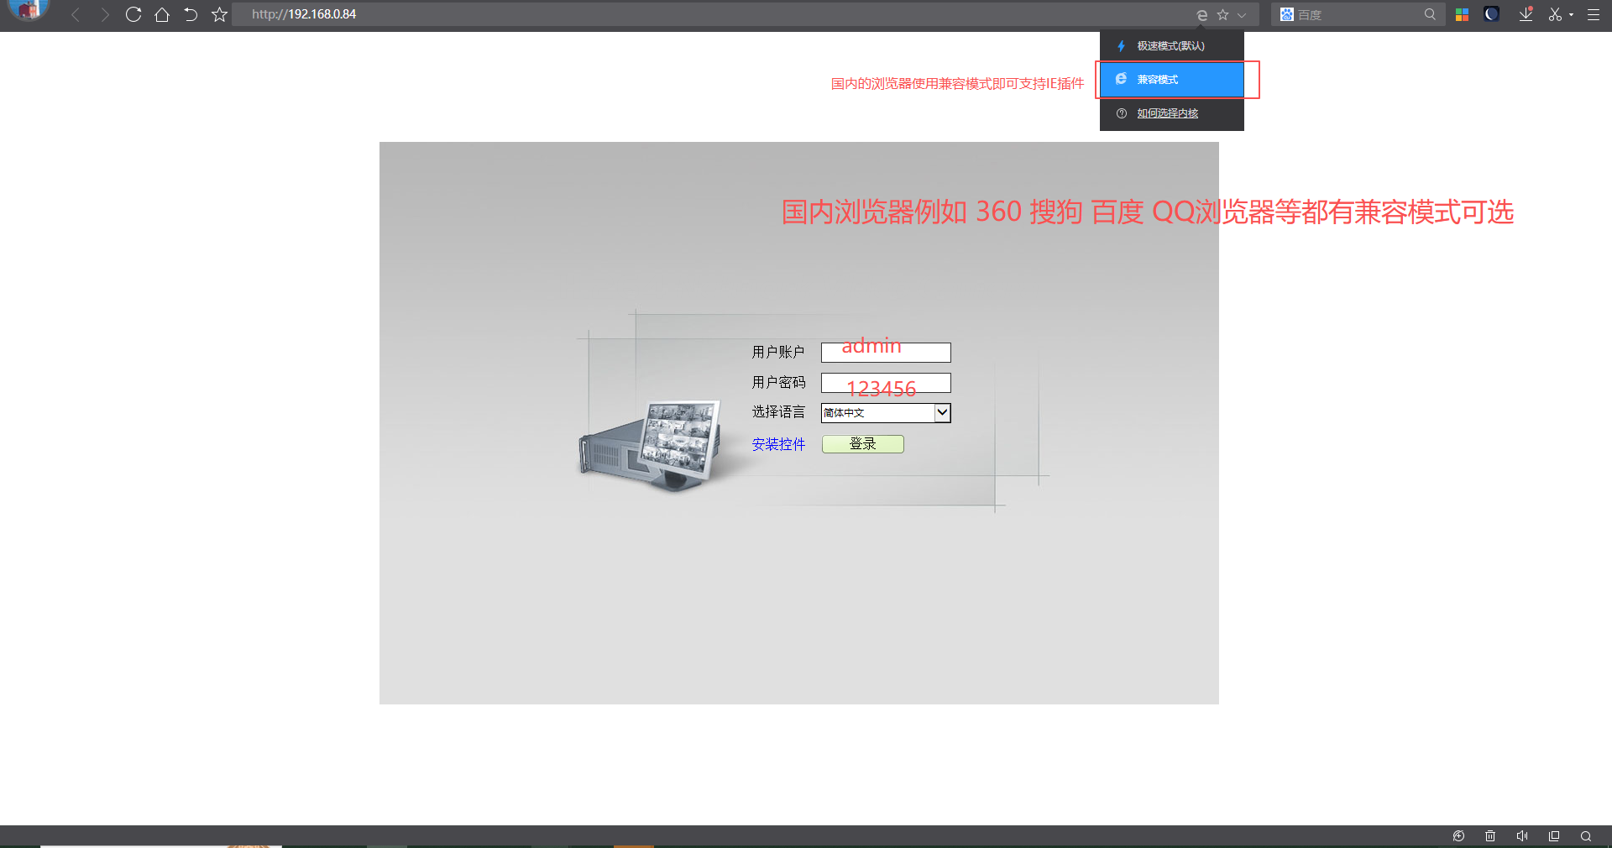Toggle night mode moon icon
Image resolution: width=1612 pixels, height=848 pixels.
(1491, 14)
